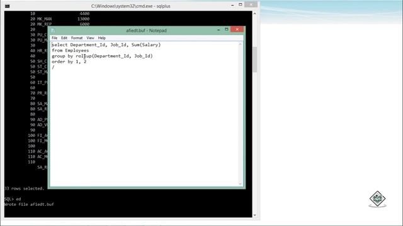Click '33 rows selected.' in the console
403x226 pixels.
coord(24,188)
